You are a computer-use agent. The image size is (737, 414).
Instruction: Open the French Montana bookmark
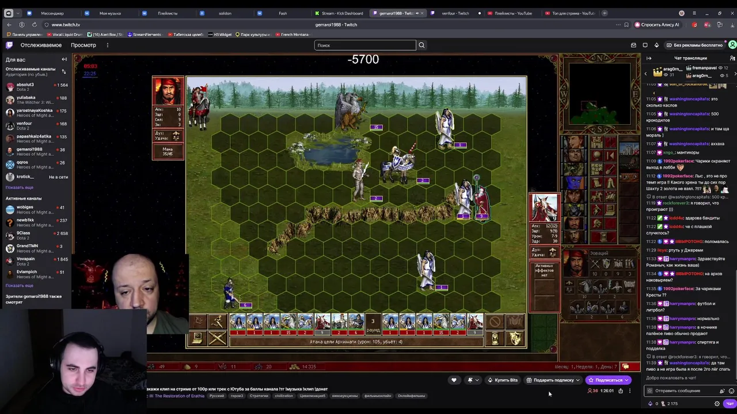(292, 34)
